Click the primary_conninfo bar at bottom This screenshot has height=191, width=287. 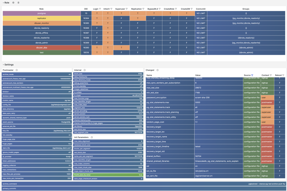144,188
